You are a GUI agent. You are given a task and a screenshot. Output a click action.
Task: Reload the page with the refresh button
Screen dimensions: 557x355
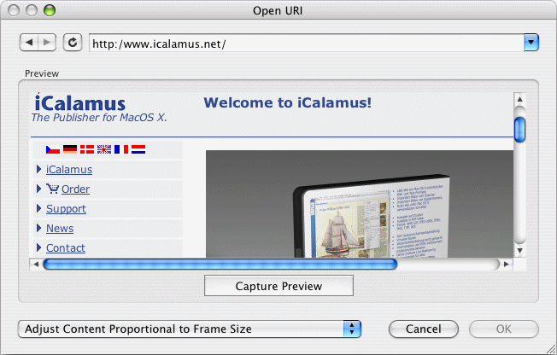[x=73, y=43]
